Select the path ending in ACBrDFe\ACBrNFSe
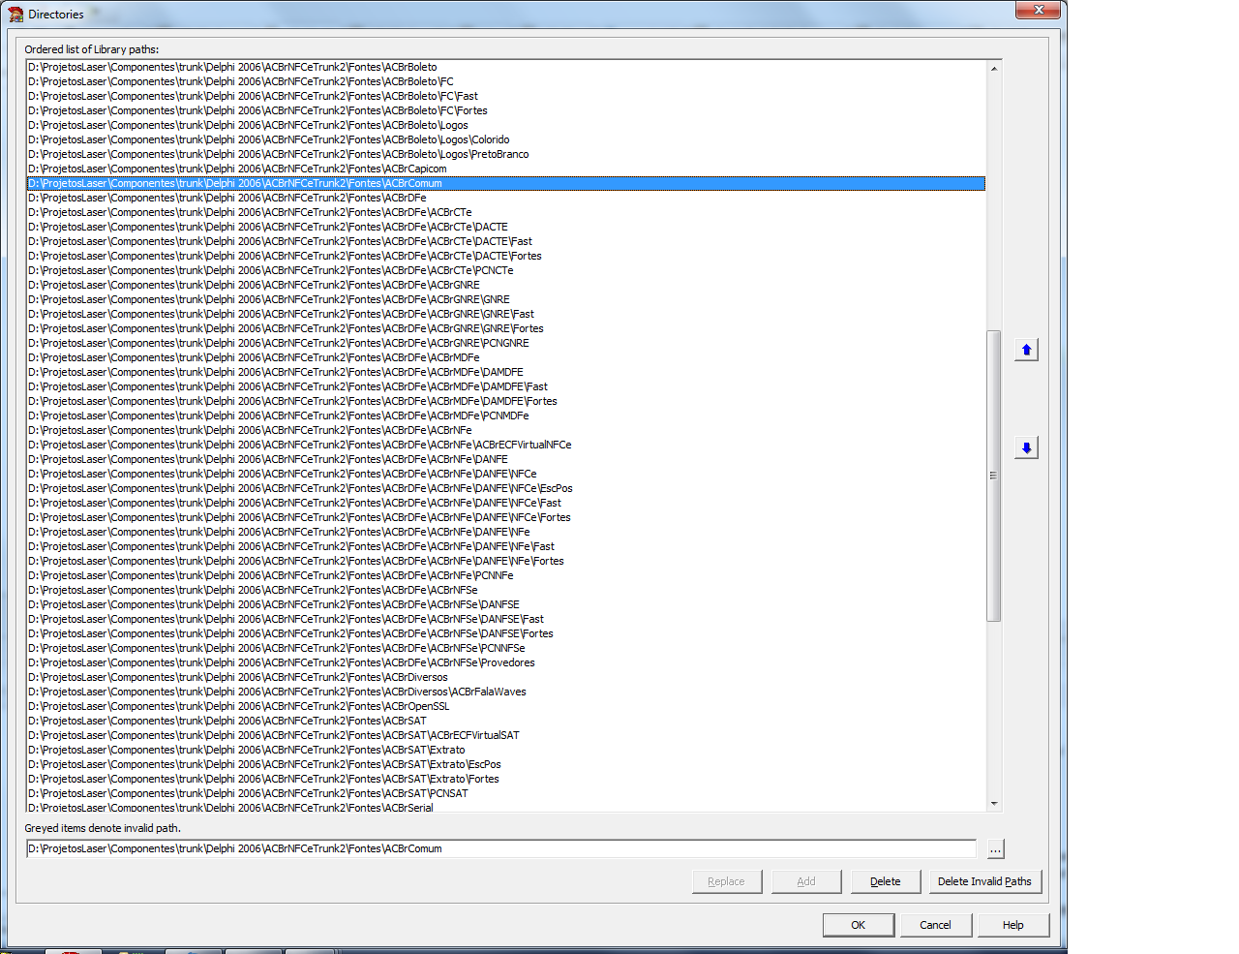The image size is (1239, 954). tap(506, 590)
